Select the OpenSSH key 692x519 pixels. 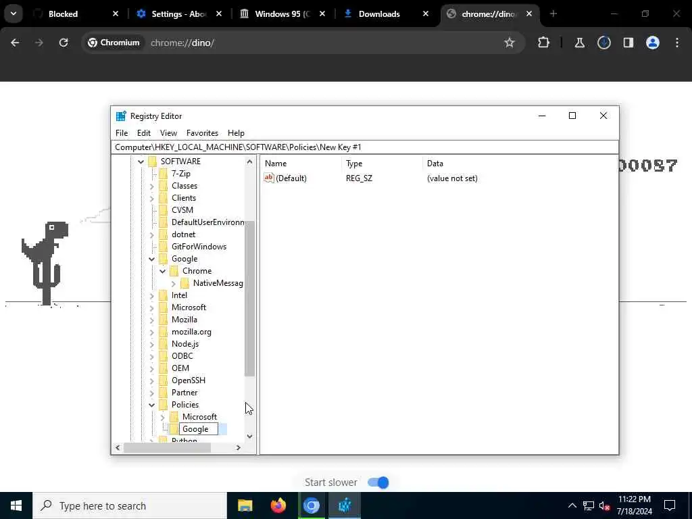[x=189, y=380]
